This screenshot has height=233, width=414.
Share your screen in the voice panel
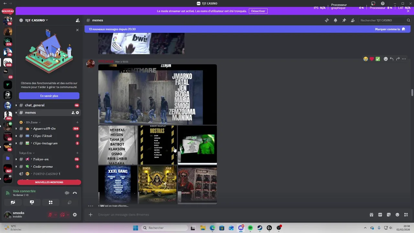point(32,202)
